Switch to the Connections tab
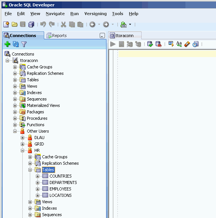 point(23,36)
